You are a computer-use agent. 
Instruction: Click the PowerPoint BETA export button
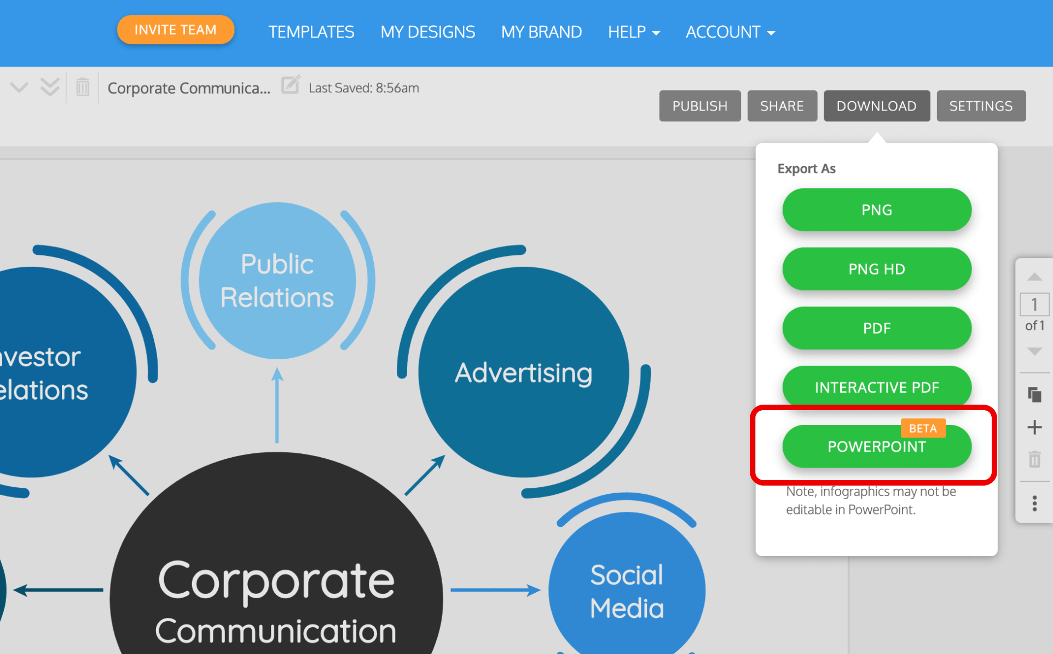pos(876,446)
